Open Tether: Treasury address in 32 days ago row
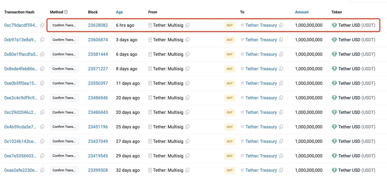The height and width of the screenshot is (177, 387). tap(261, 170)
